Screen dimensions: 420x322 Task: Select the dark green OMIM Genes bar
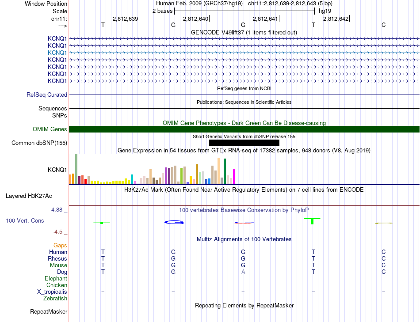(x=244, y=129)
